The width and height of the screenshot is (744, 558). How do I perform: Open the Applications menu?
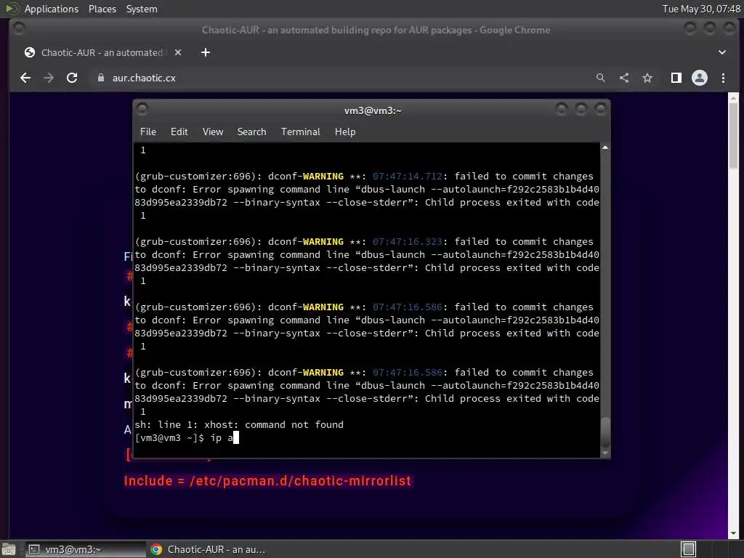(x=52, y=9)
